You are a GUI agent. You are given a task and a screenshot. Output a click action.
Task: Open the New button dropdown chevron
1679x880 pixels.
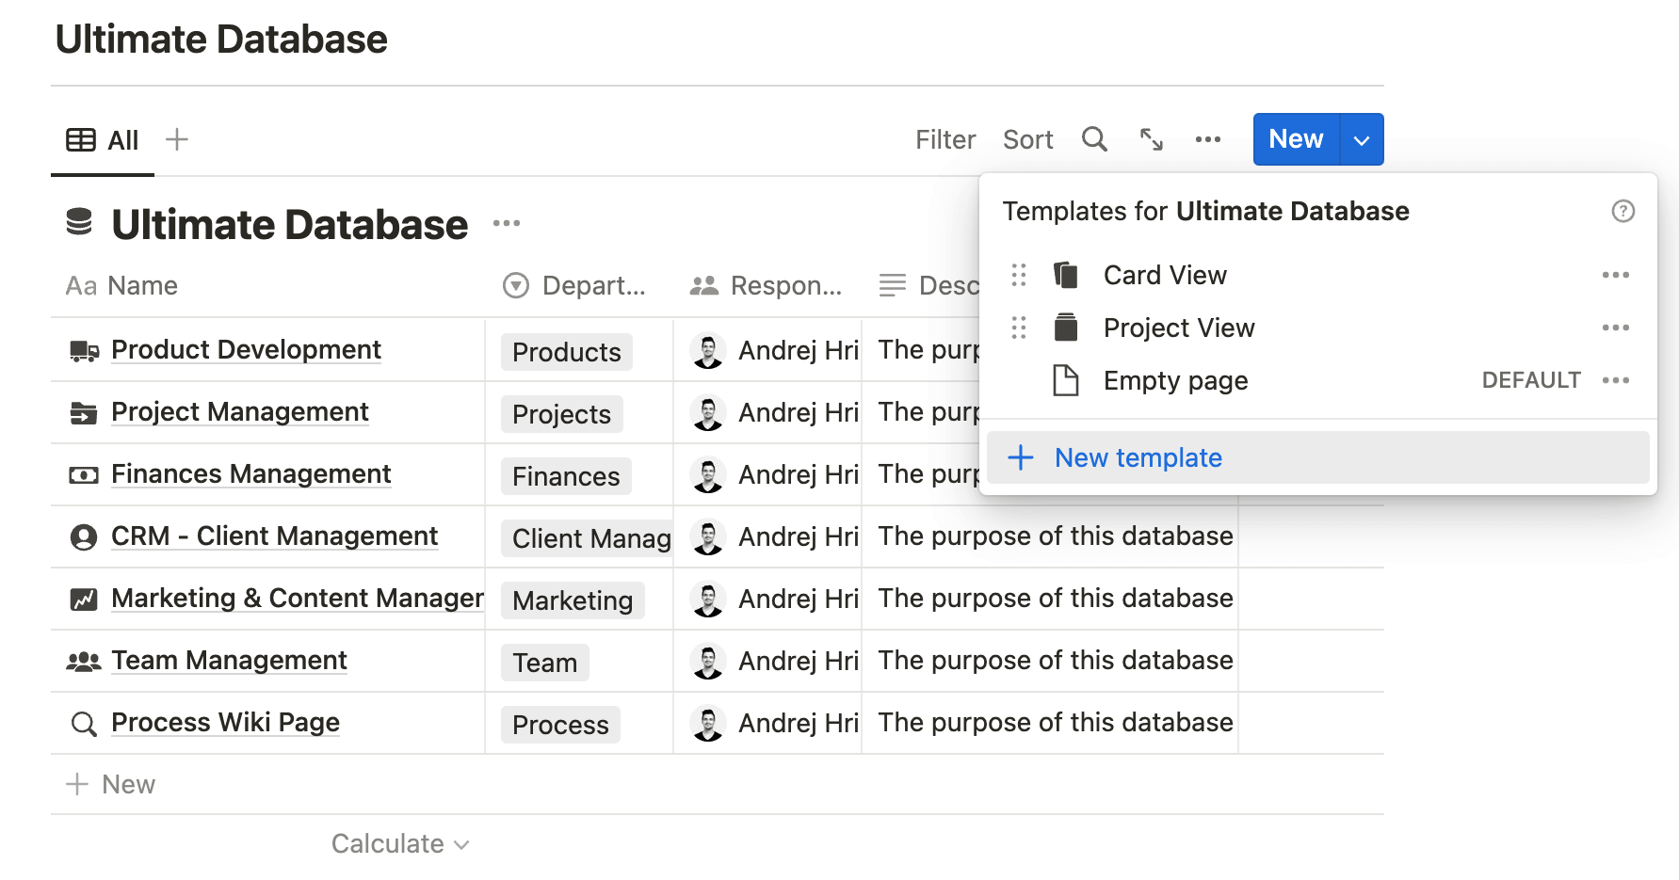(x=1361, y=138)
